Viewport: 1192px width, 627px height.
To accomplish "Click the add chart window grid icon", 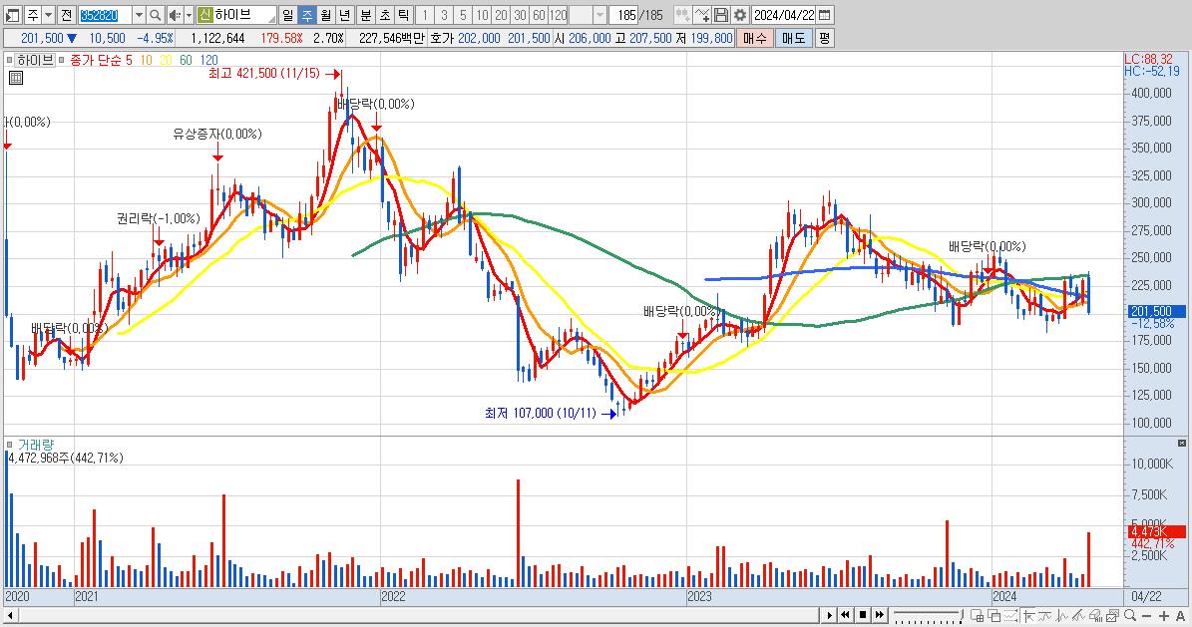I will click(x=978, y=616).
